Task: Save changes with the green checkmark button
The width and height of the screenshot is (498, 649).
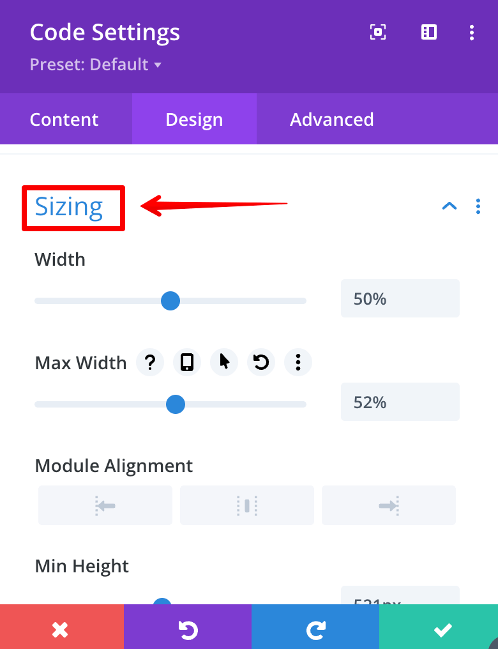Action: [x=442, y=629]
